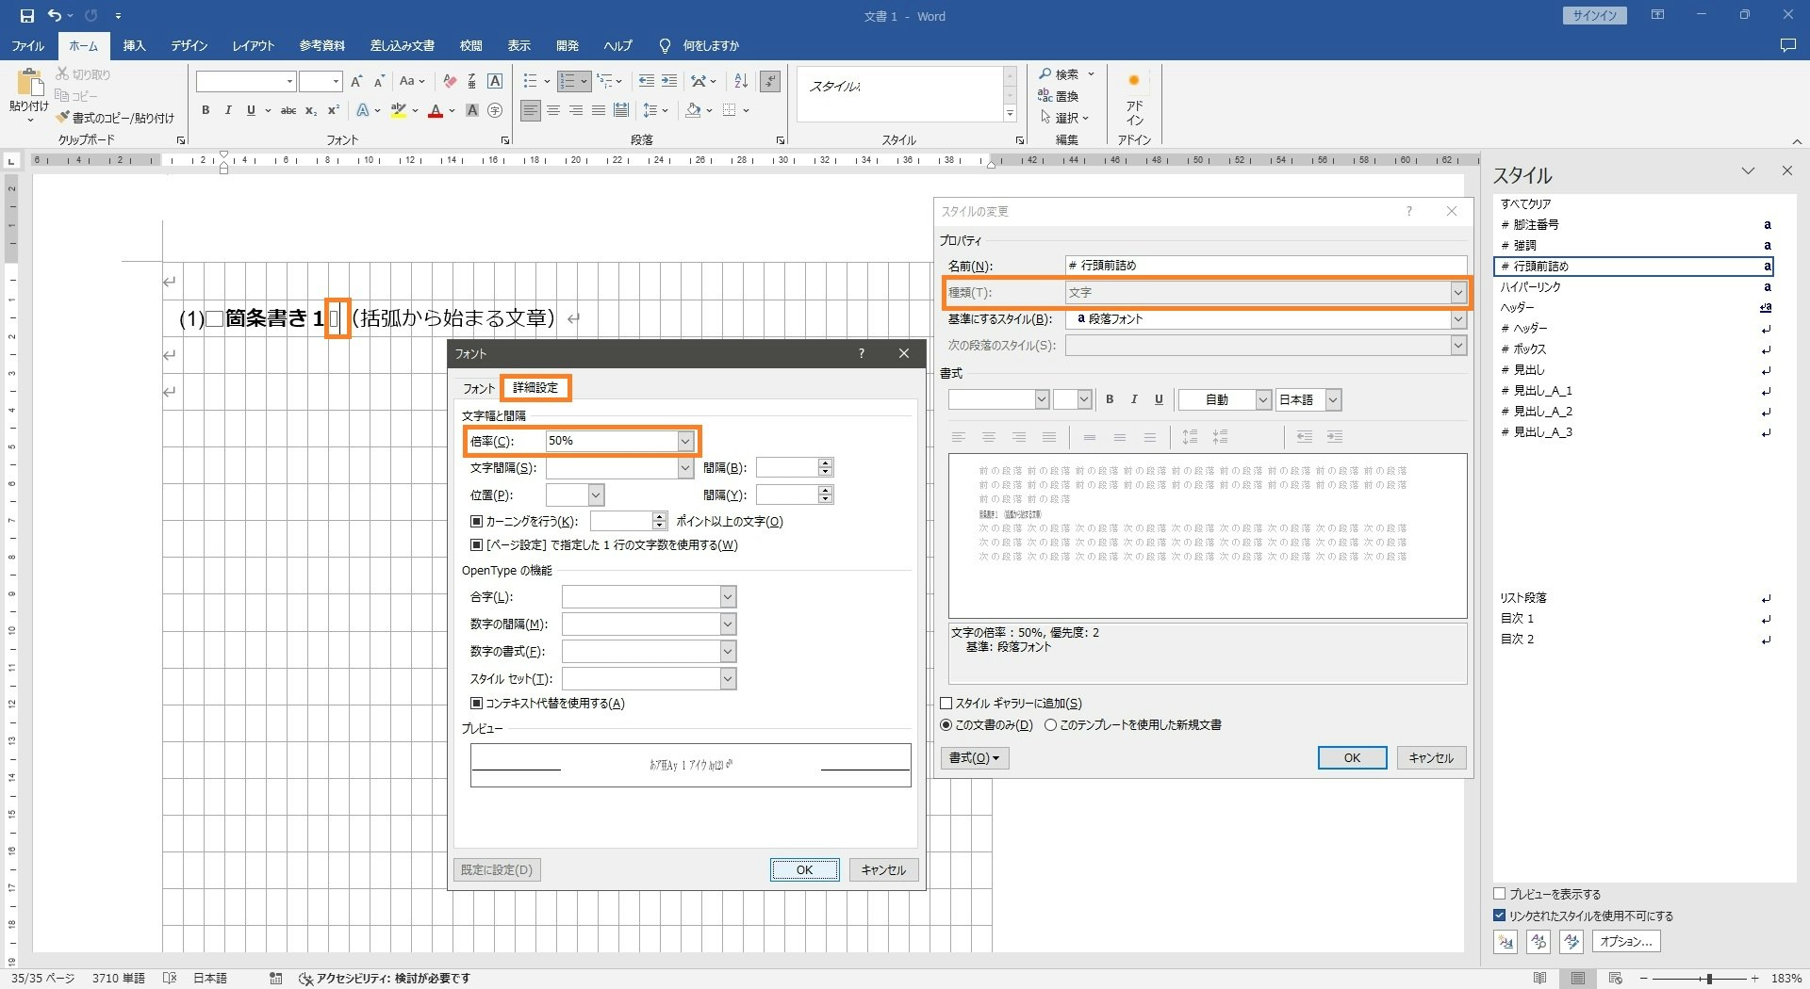
Task: Open the 合字 ligatures dropdown
Action: pyautogui.click(x=727, y=597)
